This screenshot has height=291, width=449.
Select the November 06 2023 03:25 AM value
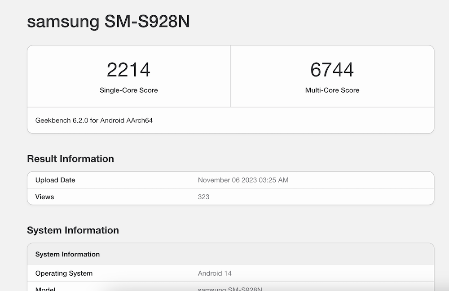tap(243, 180)
